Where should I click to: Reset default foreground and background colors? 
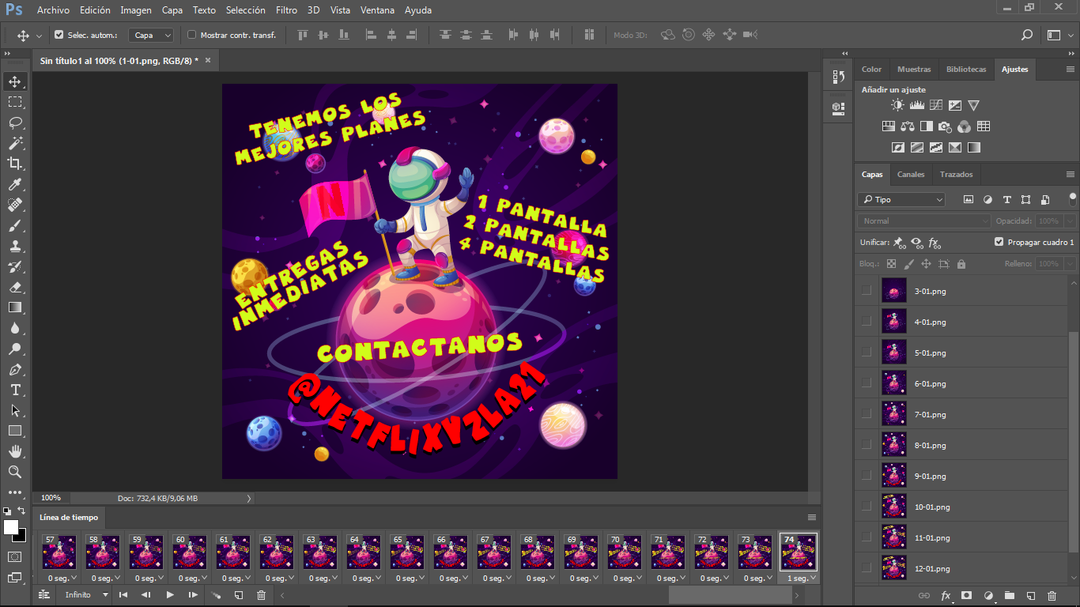tap(7, 511)
